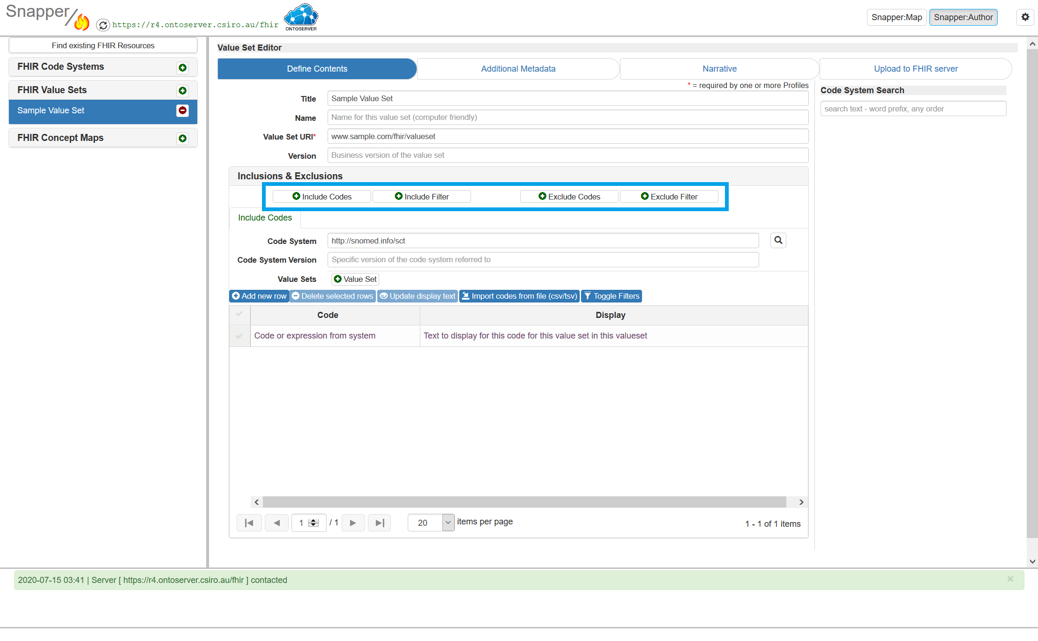The width and height of the screenshot is (1038, 641).
Task: Add a Value Set reference
Action: coord(355,279)
